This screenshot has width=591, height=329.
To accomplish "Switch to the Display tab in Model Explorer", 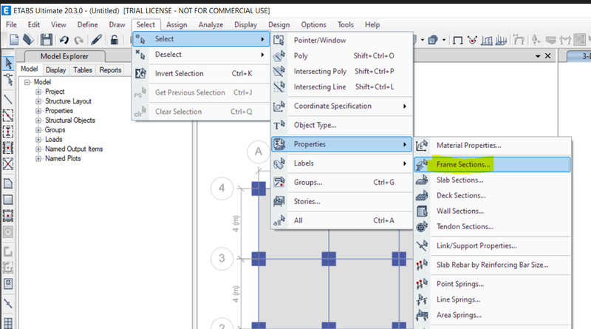I will click(56, 69).
